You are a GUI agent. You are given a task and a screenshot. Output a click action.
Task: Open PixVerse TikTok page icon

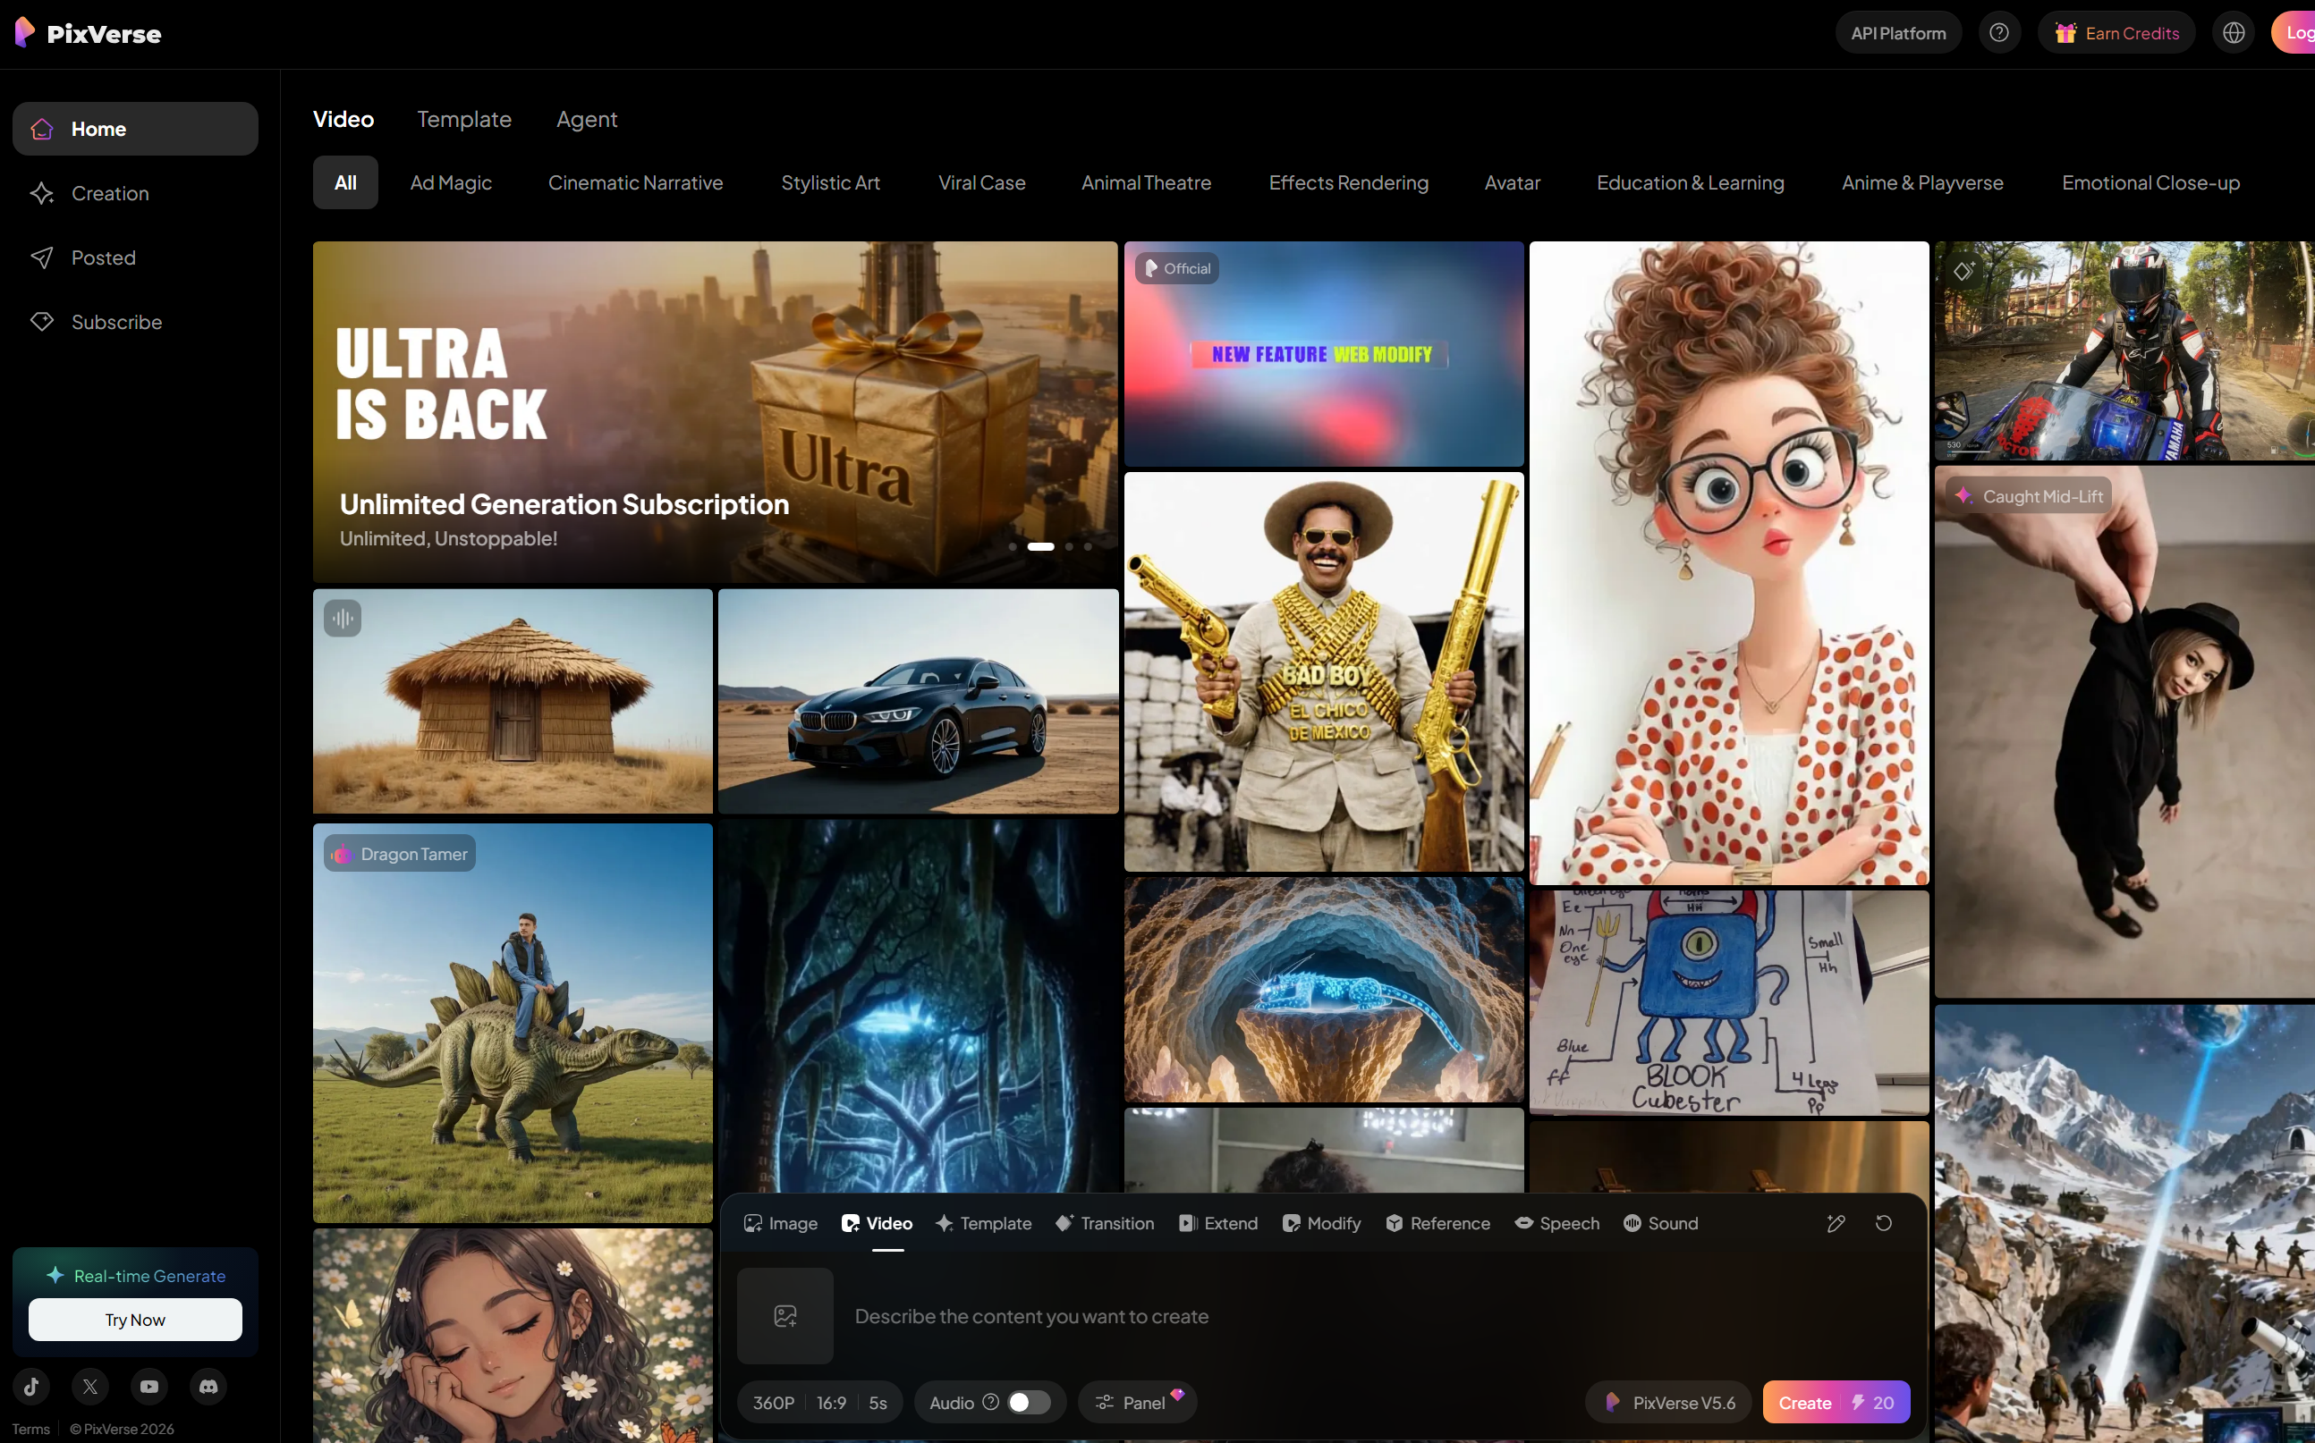tap(31, 1386)
